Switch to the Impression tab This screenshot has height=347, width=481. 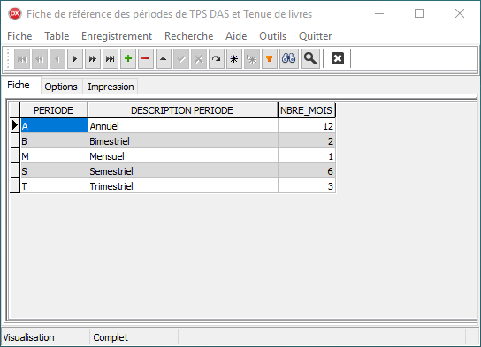pos(111,87)
